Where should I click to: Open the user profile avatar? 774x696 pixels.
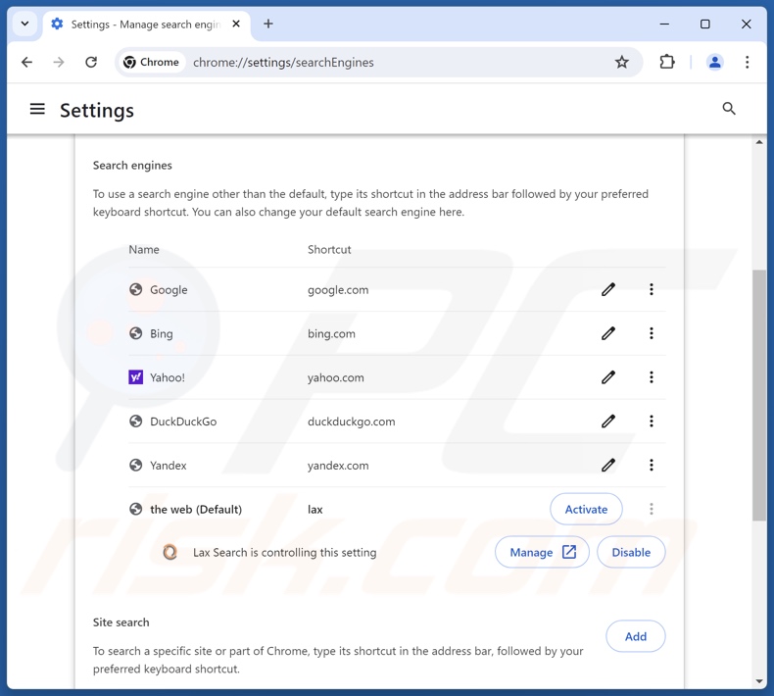[x=714, y=63]
